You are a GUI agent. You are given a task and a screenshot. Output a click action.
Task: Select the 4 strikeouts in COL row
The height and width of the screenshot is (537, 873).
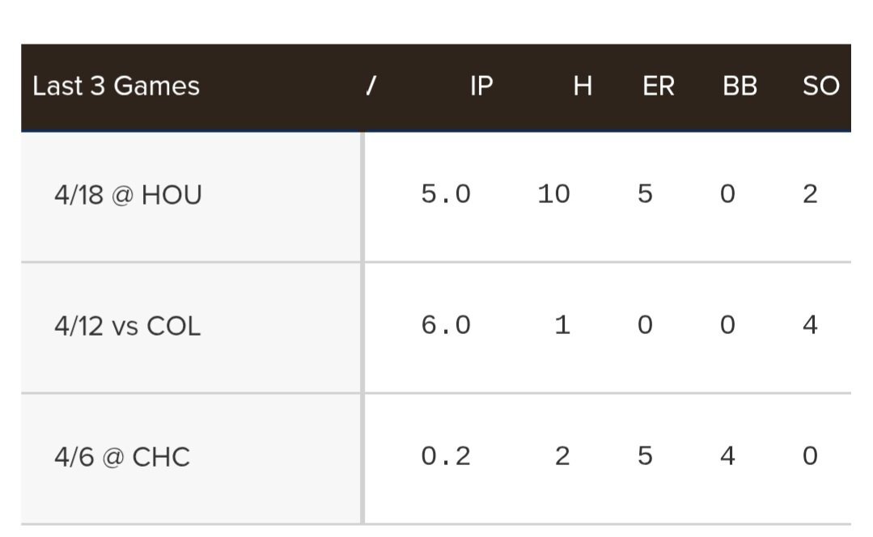click(x=810, y=325)
